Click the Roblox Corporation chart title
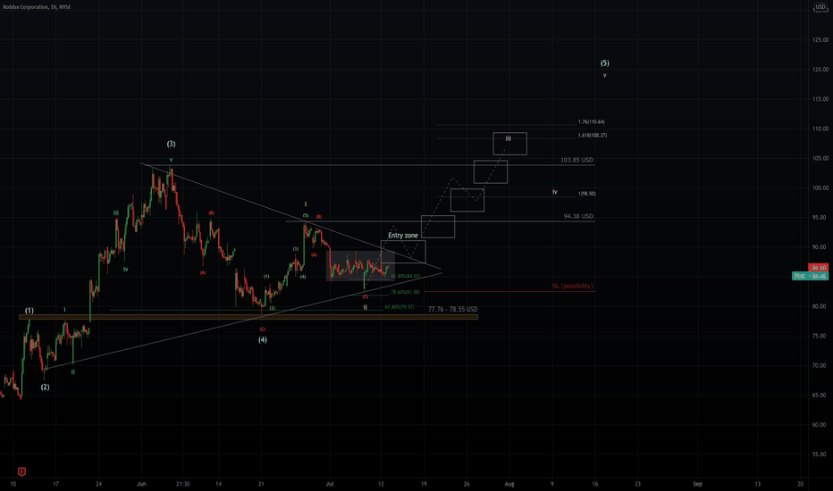Screen dimensions: 833x491 37,7
